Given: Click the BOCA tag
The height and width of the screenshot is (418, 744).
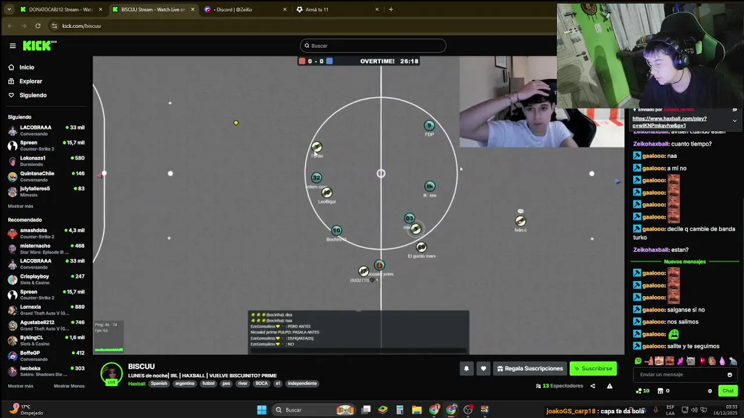Looking at the screenshot, I should point(262,384).
